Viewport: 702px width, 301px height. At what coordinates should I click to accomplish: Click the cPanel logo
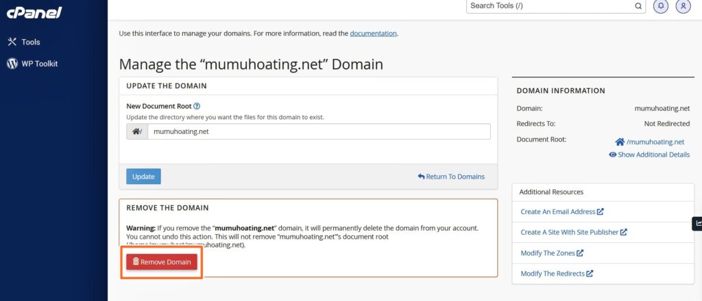click(35, 12)
